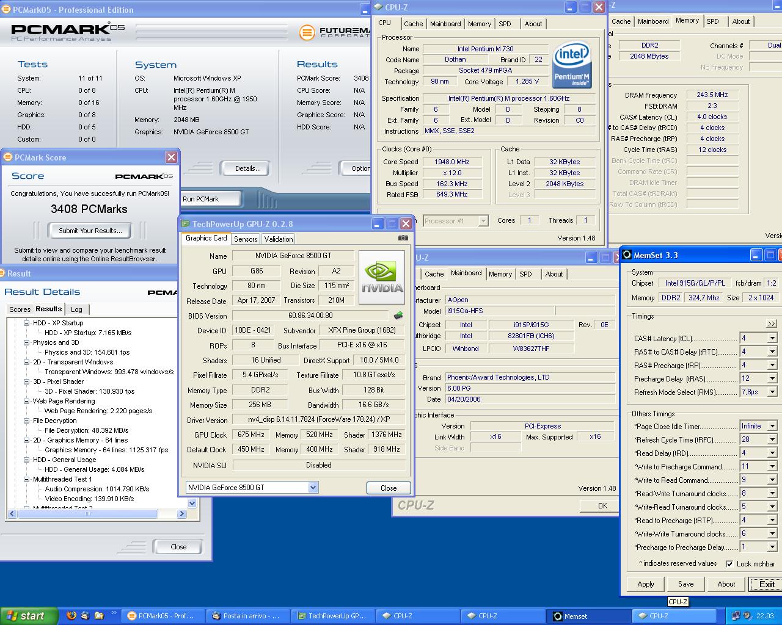
Task: Click Details button in PCMark05
Action: click(x=248, y=168)
